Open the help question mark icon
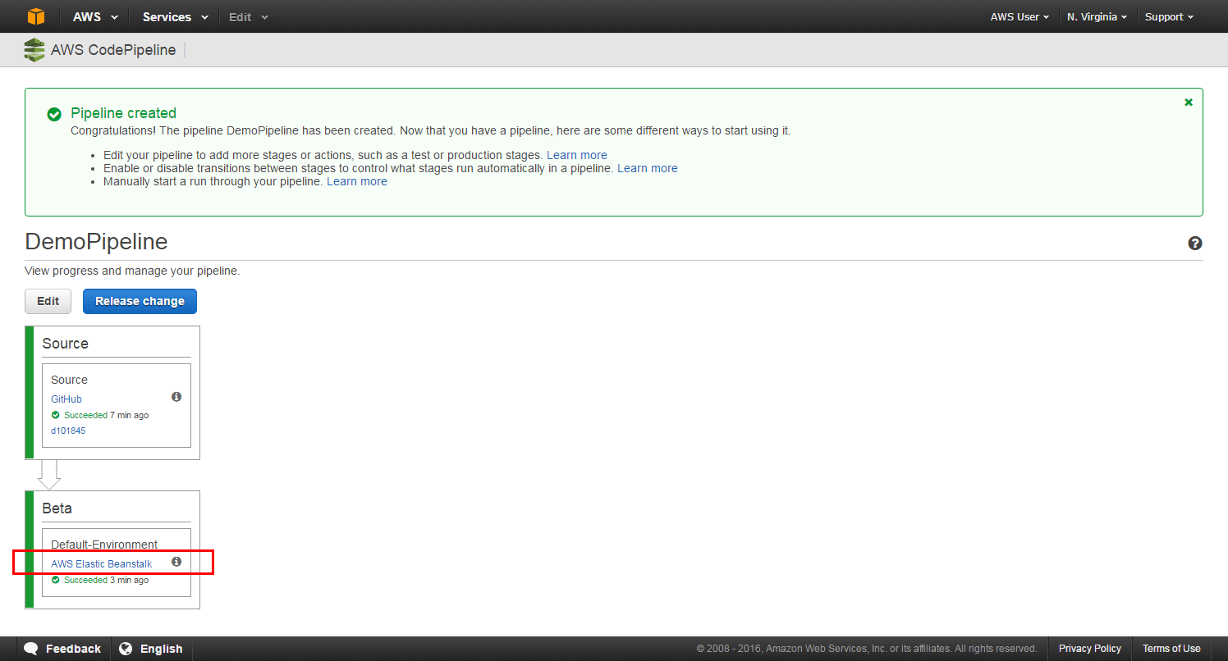1228x661 pixels. click(x=1195, y=243)
